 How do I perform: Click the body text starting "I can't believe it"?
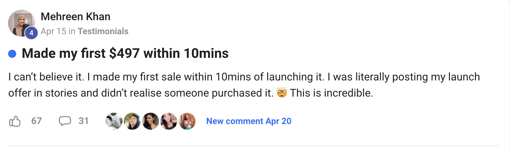162,77
